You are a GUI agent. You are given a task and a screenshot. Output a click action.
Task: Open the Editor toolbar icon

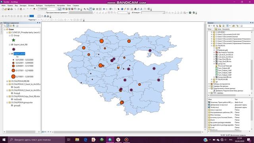pyautogui.click(x=60, y=9)
